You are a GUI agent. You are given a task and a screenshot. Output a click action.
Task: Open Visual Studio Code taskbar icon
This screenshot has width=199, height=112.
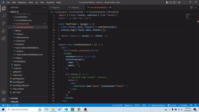coord(66,109)
